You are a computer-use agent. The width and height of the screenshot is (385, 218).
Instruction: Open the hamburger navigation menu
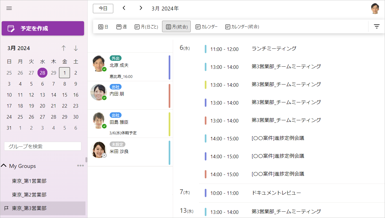9,8
